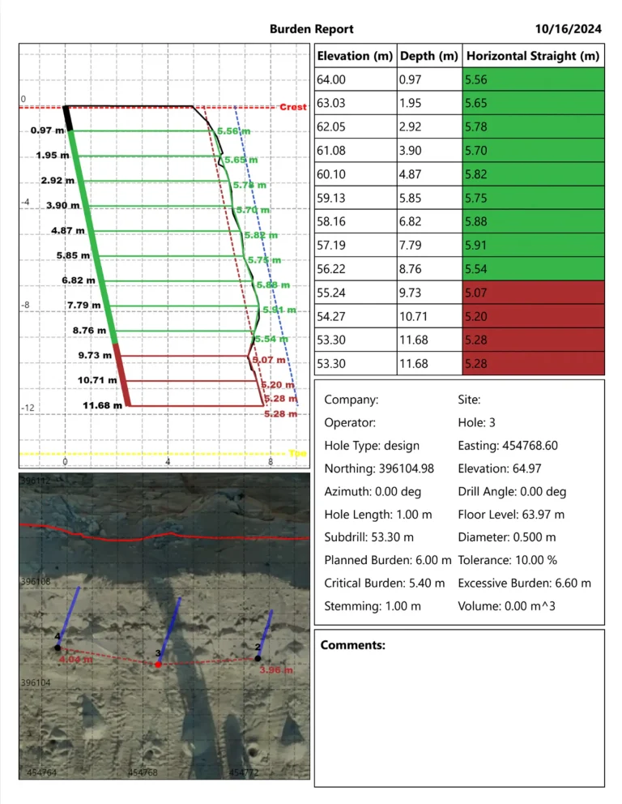
Task: Click elevation cell 54.27 in table
Action: coord(356,316)
